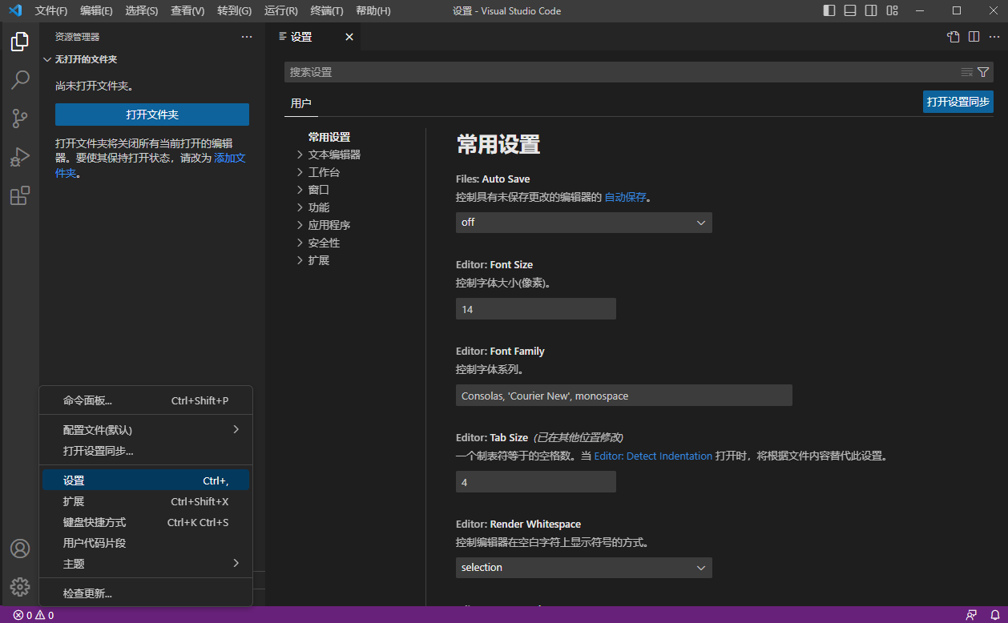The image size is (1008, 623).
Task: Open the Render Whitespace dropdown
Action: click(583, 568)
